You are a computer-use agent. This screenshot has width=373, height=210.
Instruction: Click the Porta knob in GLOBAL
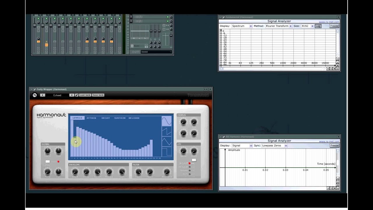pyautogui.click(x=47, y=171)
